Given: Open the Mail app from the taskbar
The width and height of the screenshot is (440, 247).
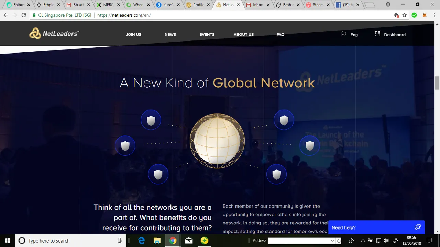Looking at the screenshot, I should click(189, 240).
